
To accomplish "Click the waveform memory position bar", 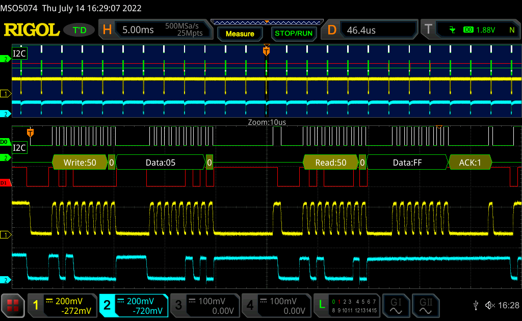I will (267, 22).
